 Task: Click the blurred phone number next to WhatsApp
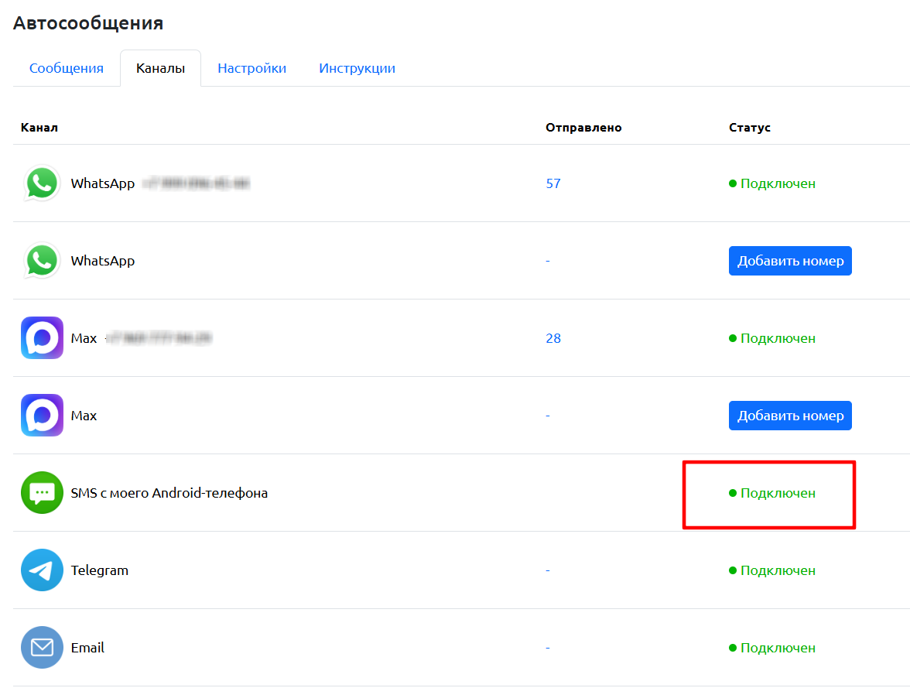[x=197, y=183]
